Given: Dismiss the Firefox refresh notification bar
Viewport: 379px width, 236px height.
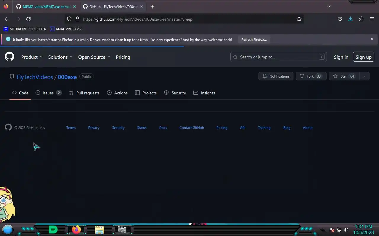Looking at the screenshot, I should (372, 39).
